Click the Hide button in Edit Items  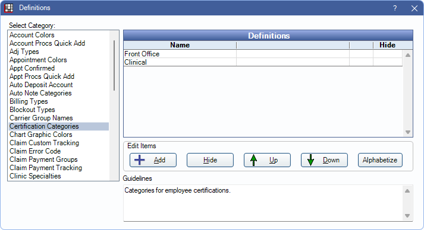coord(210,160)
